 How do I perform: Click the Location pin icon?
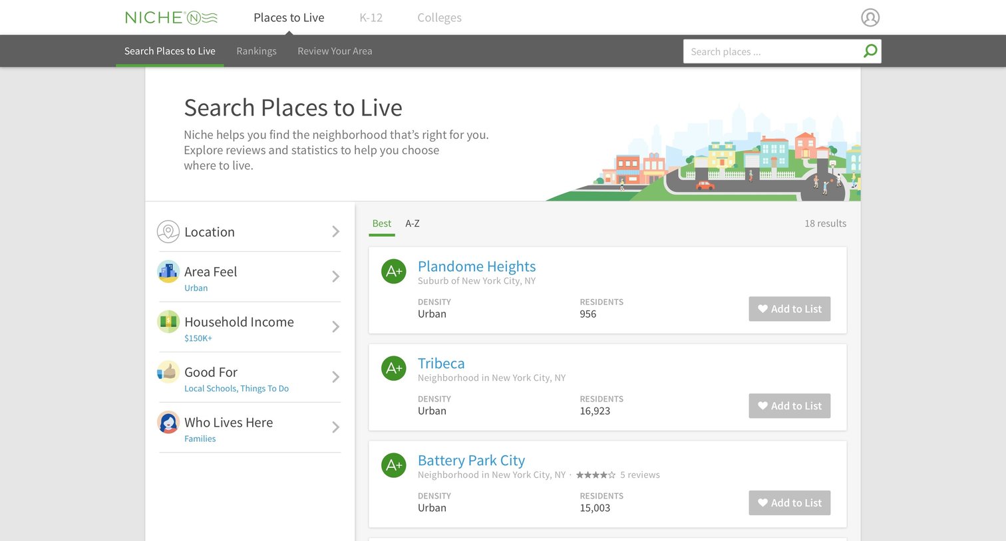168,232
